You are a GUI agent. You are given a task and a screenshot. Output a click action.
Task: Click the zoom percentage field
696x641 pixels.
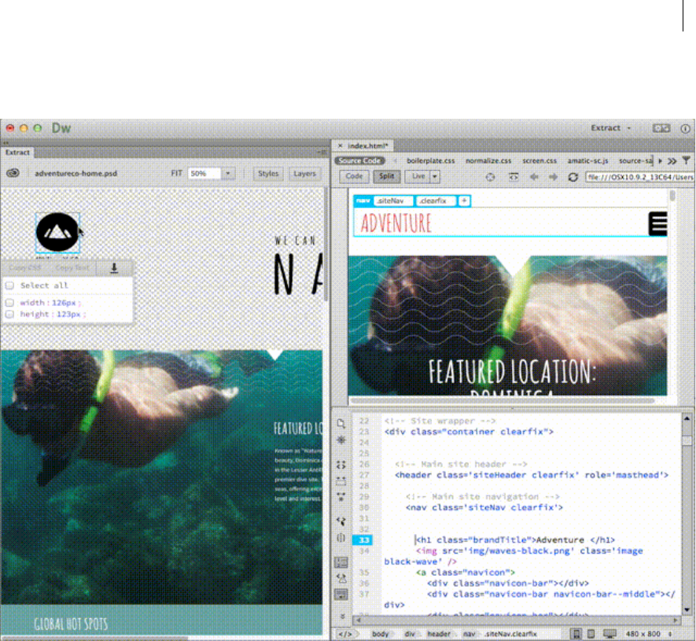[204, 174]
